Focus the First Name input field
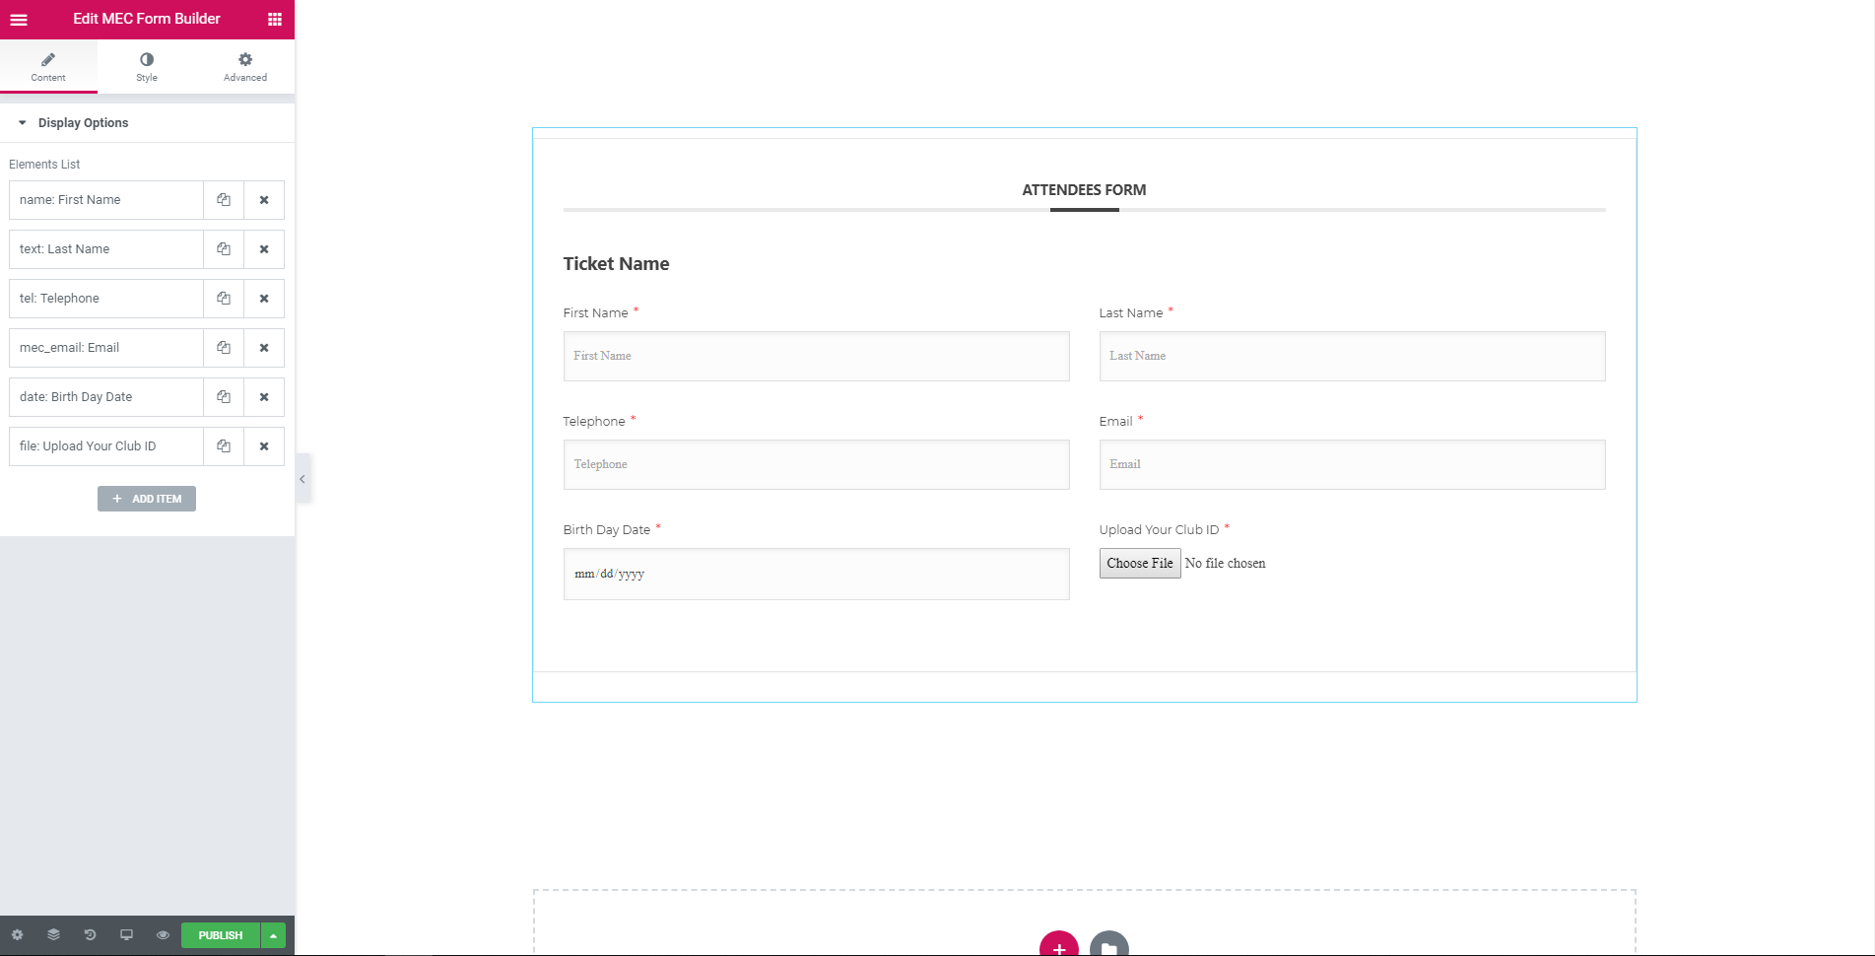The height and width of the screenshot is (956, 1875). click(816, 356)
